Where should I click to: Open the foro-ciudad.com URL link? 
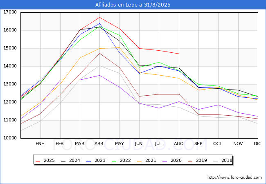point(234,177)
